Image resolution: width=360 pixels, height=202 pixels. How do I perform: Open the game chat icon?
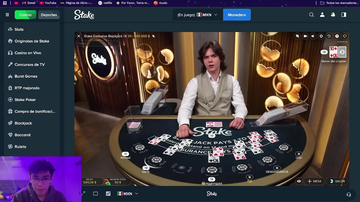[x=297, y=36]
